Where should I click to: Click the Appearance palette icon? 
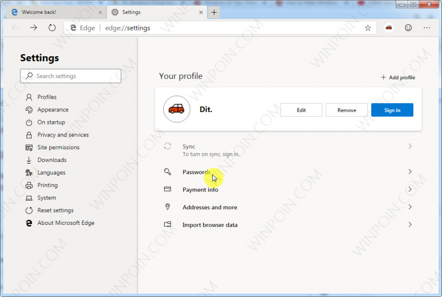[29, 110]
